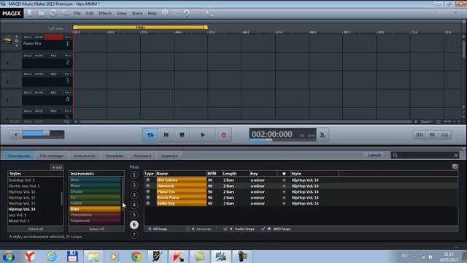Image resolution: width=467 pixels, height=263 pixels.
Task: Click the undo arrow icon in toolbar
Action: click(187, 13)
